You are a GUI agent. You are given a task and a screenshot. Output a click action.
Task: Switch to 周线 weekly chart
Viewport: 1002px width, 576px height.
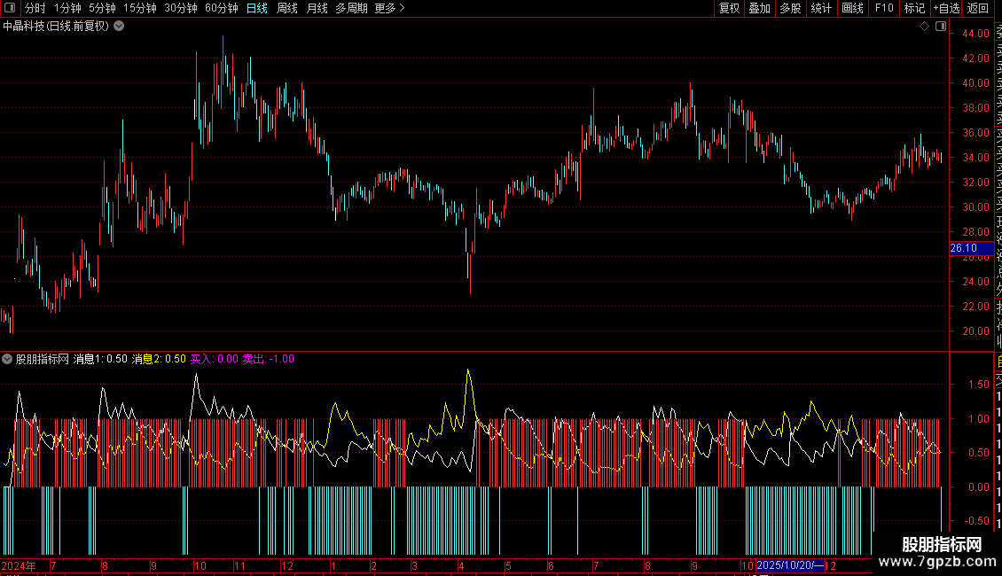click(287, 8)
